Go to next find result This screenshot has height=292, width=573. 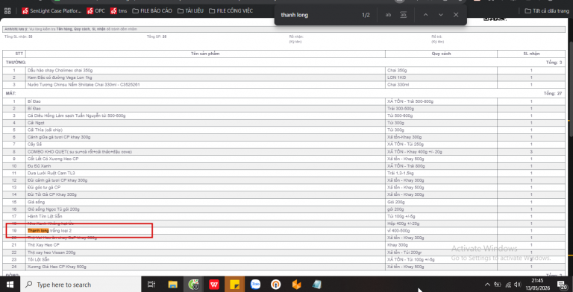441,15
